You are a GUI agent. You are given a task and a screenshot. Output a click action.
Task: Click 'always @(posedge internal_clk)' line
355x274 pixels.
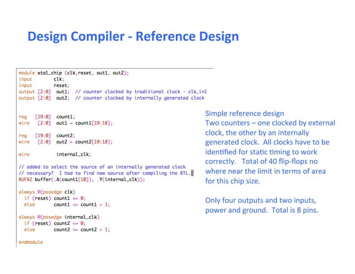click(x=59, y=217)
